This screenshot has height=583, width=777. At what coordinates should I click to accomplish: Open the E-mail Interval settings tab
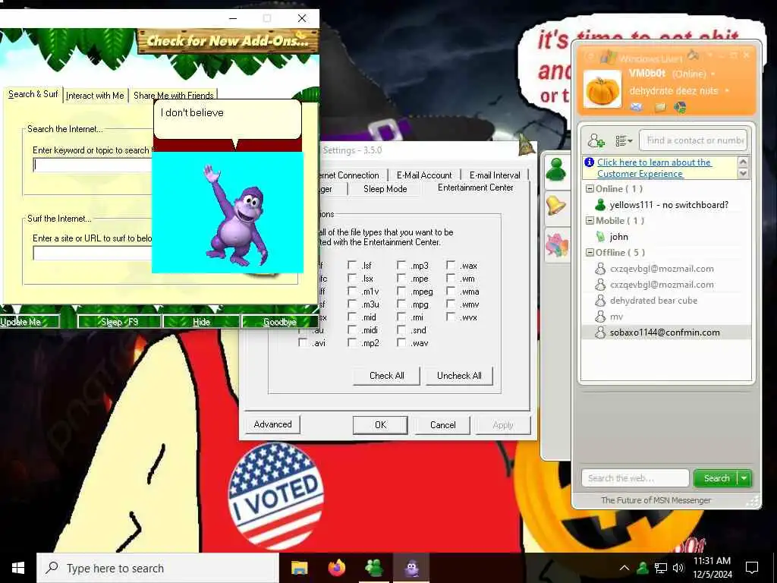click(x=495, y=175)
